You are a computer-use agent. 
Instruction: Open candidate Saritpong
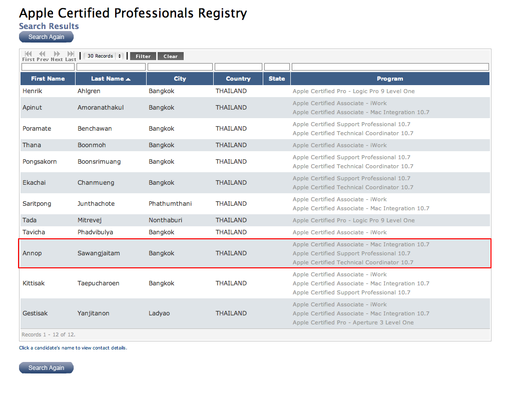(37, 204)
